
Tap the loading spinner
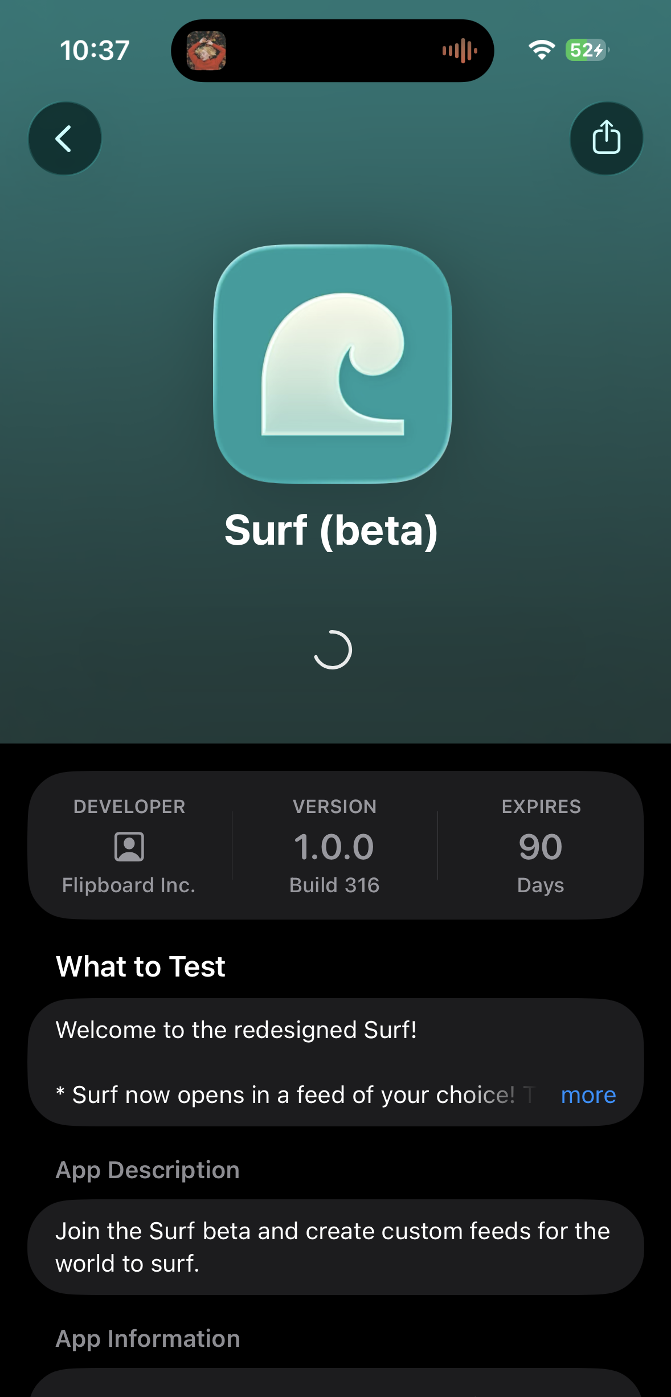click(x=333, y=650)
